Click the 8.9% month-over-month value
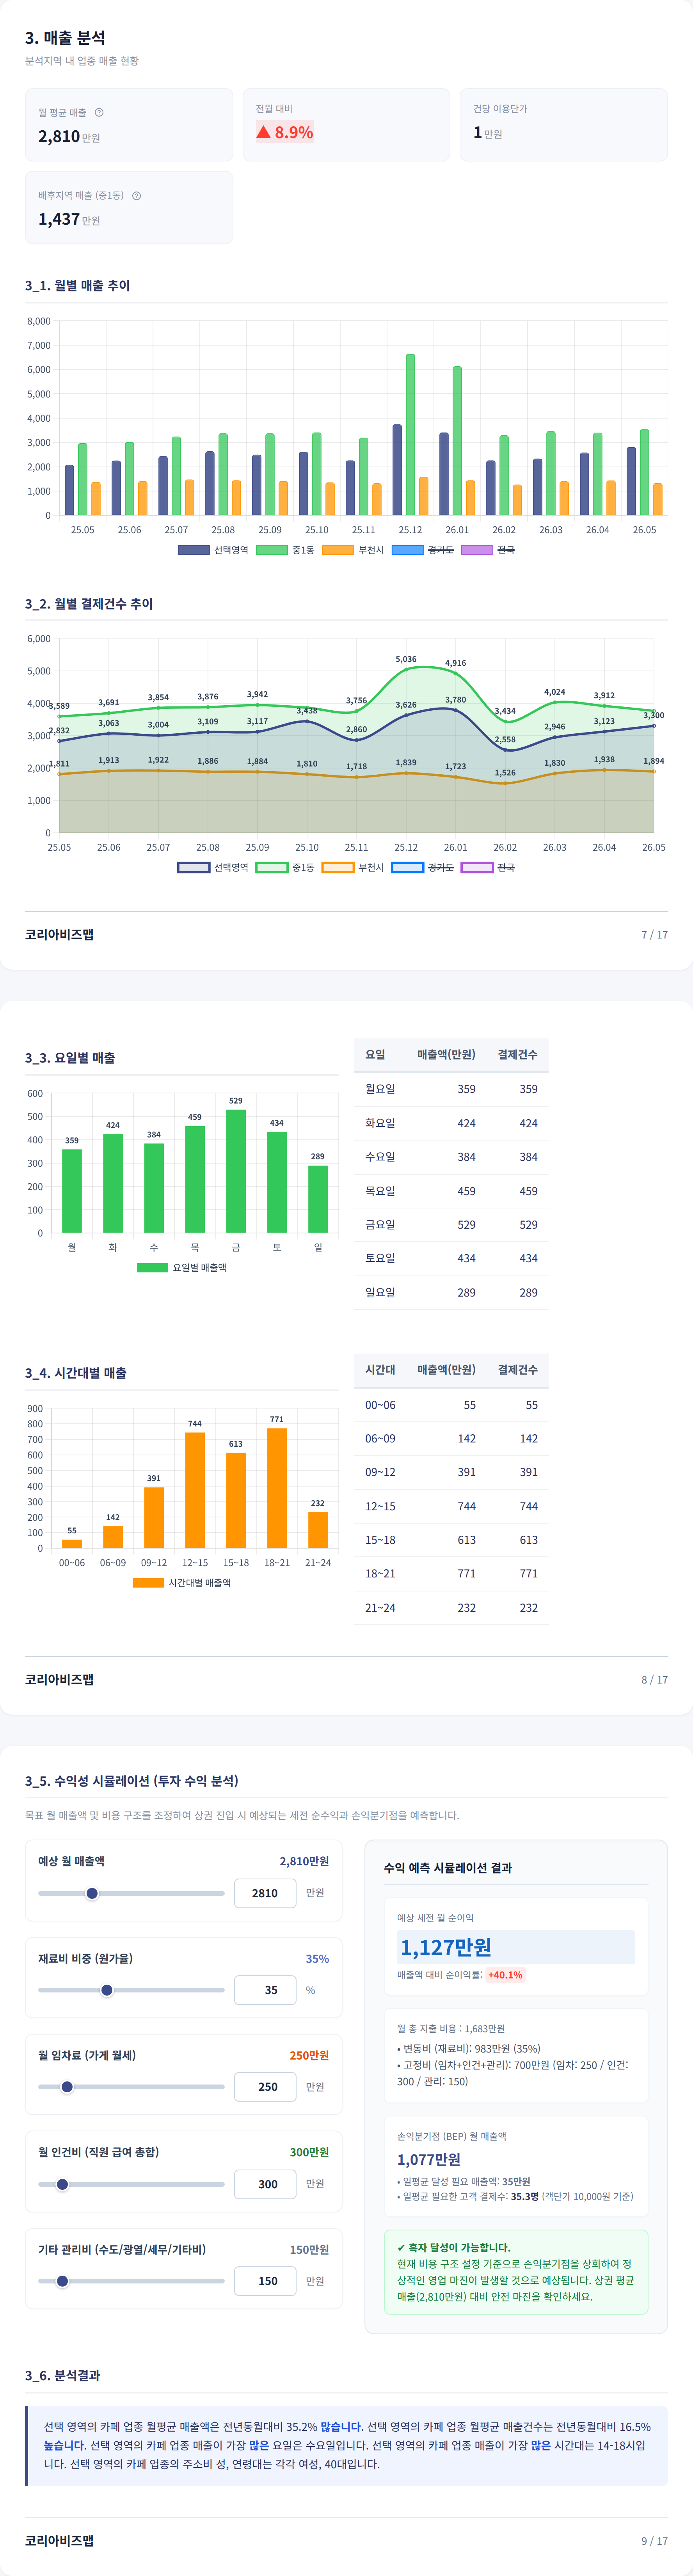 point(294,132)
